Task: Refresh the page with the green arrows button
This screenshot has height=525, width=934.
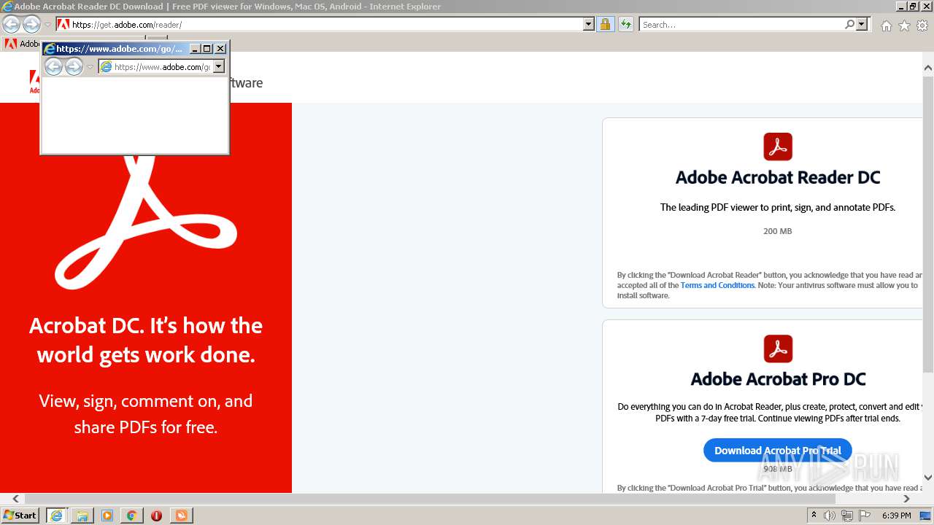Action: pyautogui.click(x=626, y=24)
